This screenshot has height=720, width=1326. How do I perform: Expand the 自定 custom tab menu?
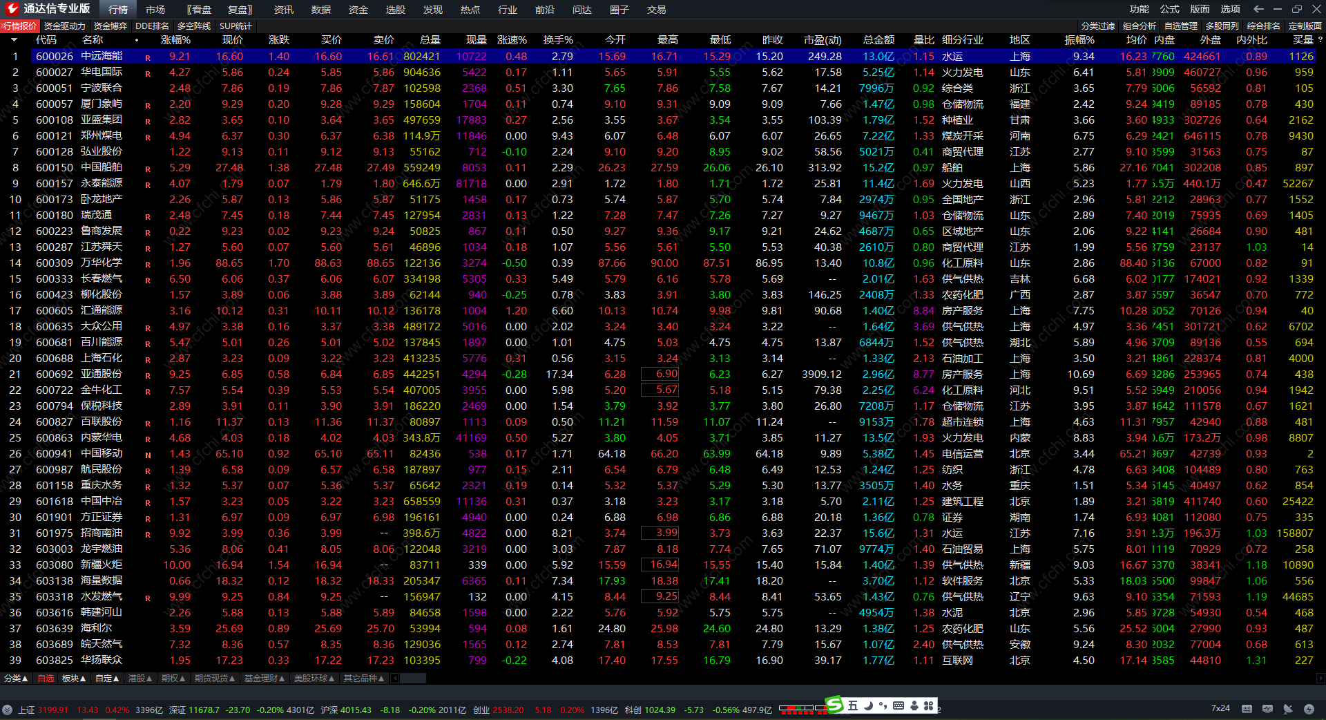[107, 679]
